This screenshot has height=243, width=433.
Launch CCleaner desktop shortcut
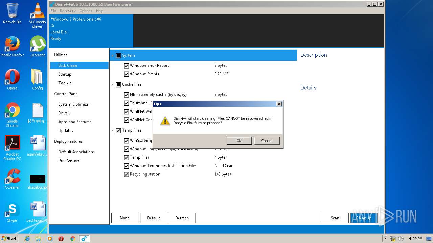(x=12, y=179)
